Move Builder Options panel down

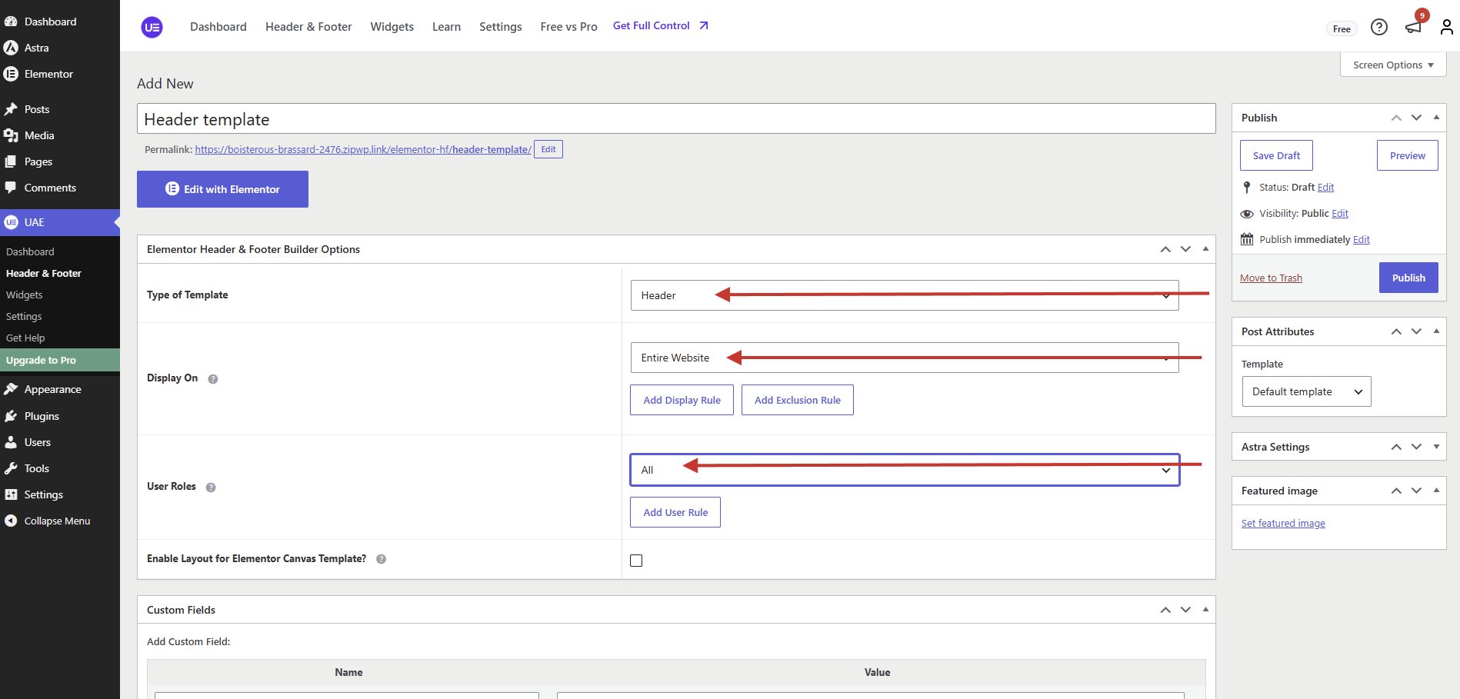[1185, 249]
